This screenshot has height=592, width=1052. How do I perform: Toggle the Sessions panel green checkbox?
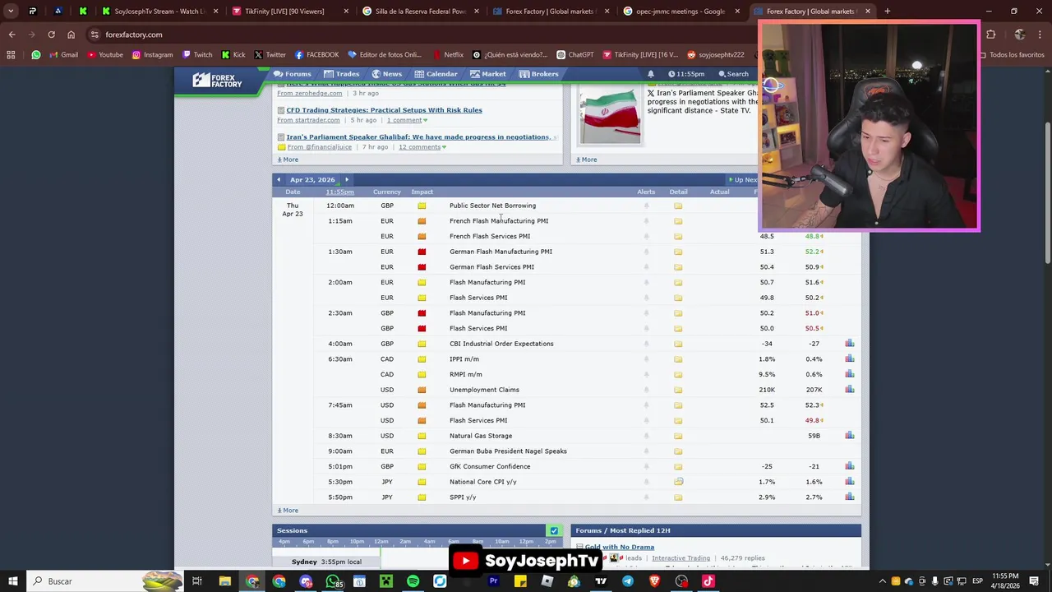click(x=554, y=531)
